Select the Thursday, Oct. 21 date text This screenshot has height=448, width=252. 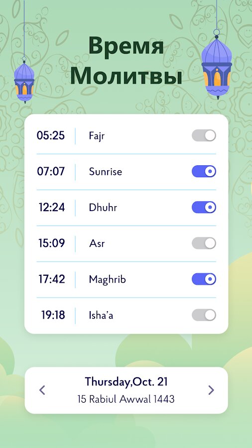126,382
